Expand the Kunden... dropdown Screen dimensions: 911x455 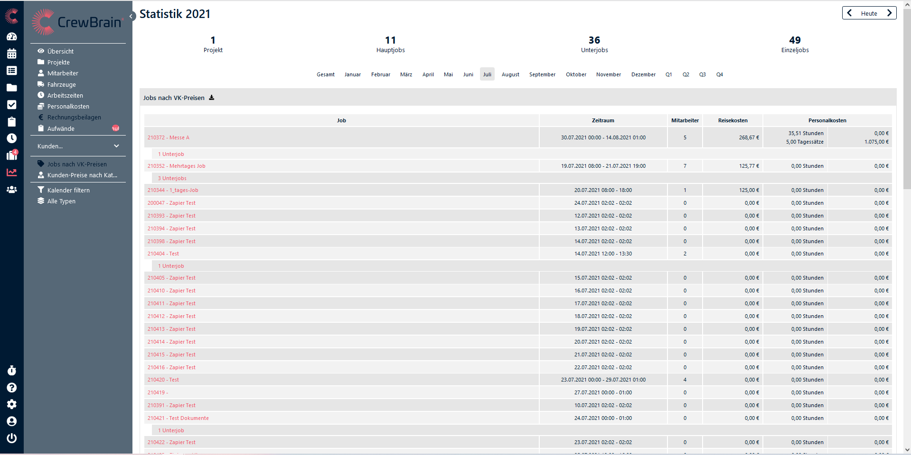point(78,146)
